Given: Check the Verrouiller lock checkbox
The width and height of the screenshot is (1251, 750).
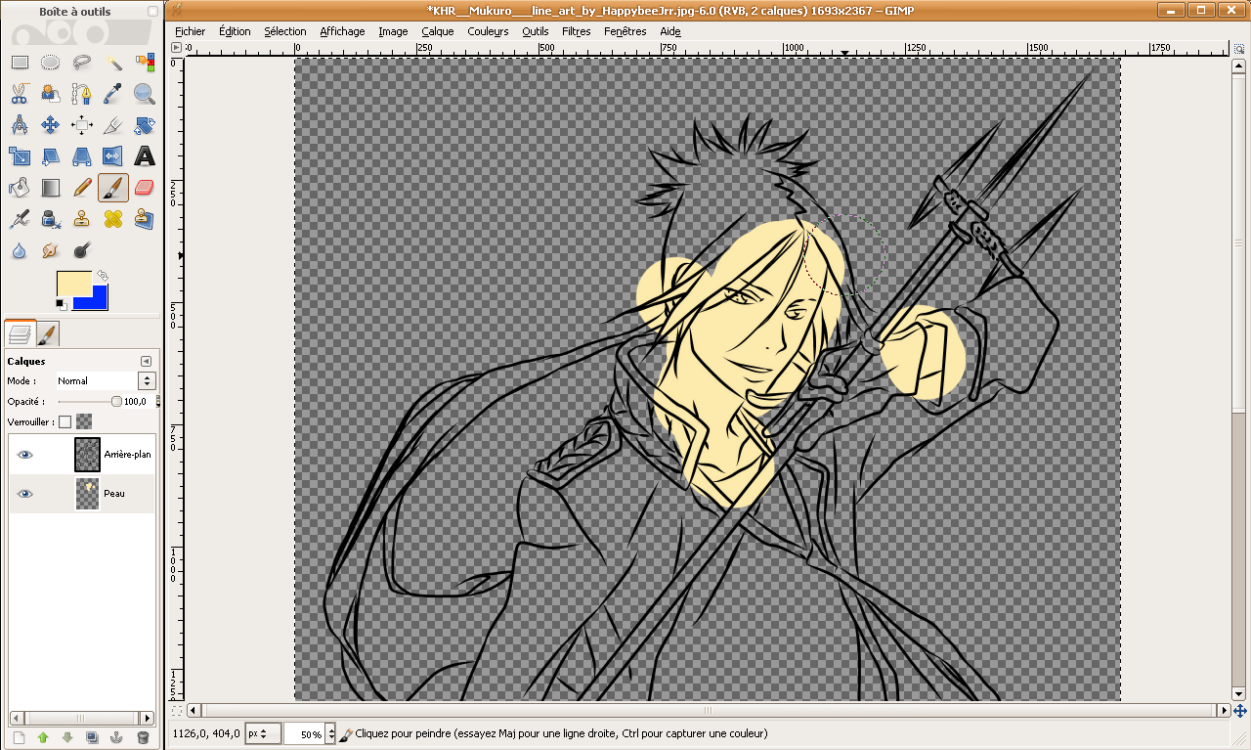Looking at the screenshot, I should point(65,420).
